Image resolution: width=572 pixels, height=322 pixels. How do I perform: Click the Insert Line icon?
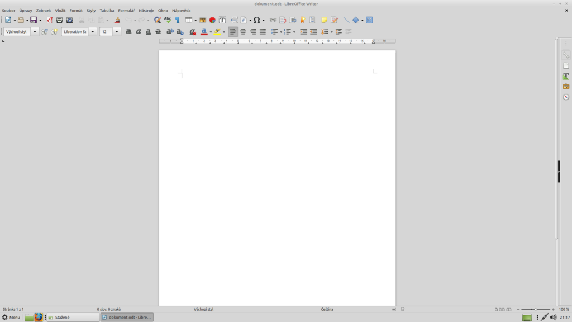click(346, 20)
